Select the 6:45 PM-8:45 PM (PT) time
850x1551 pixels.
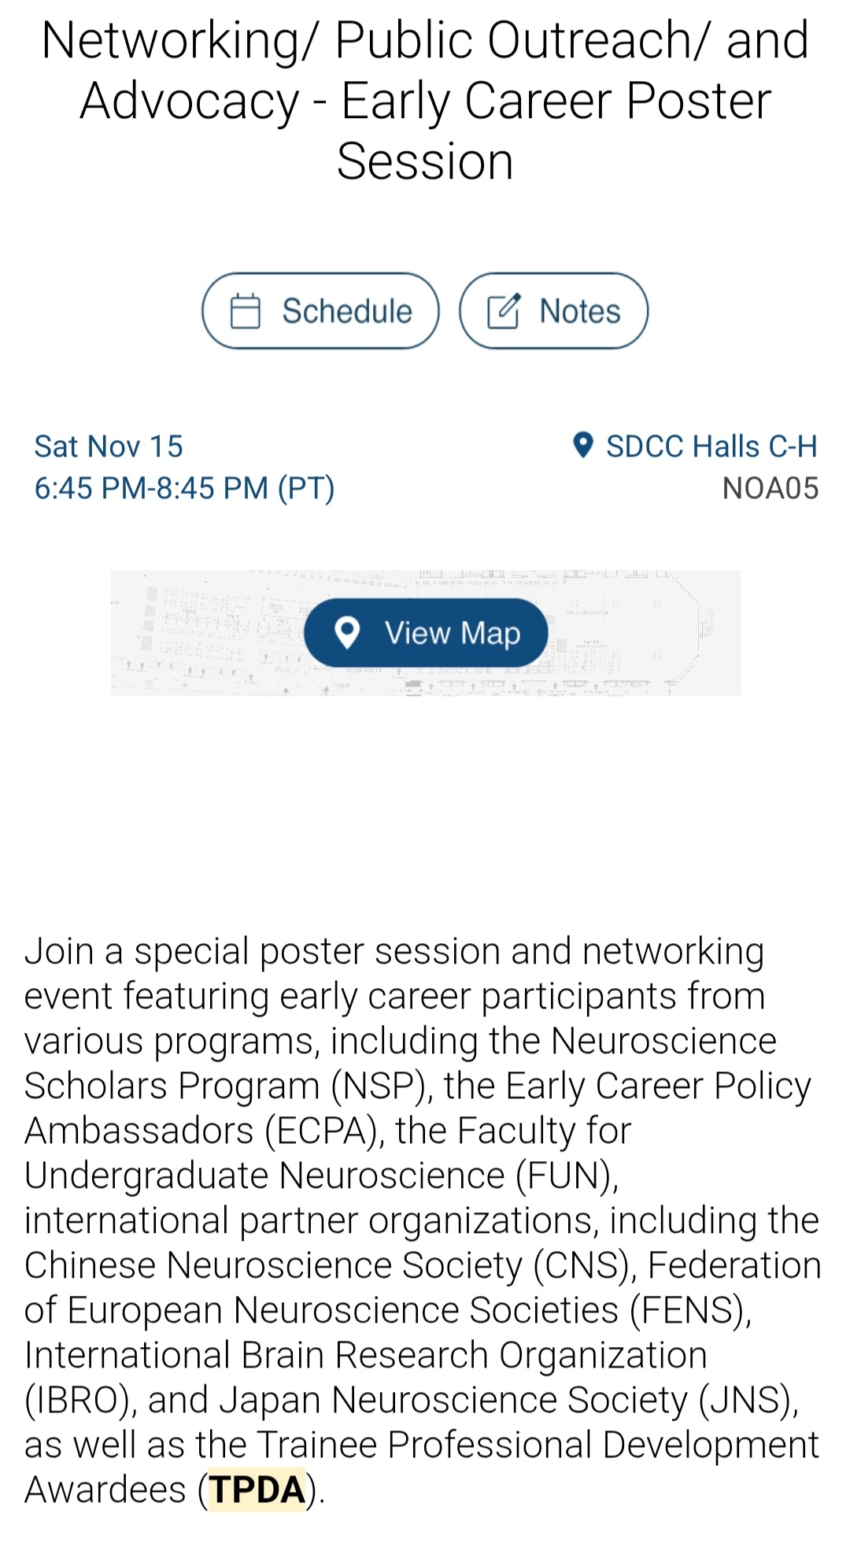[184, 488]
